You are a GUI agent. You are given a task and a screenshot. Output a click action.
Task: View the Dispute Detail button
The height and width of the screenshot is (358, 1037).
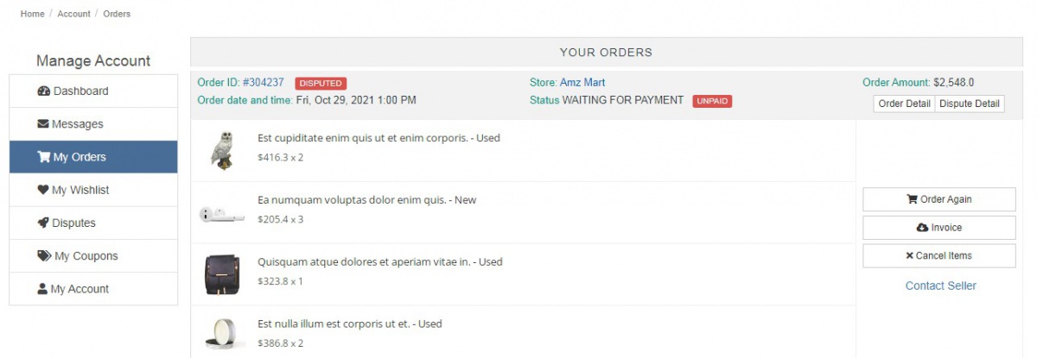click(970, 104)
